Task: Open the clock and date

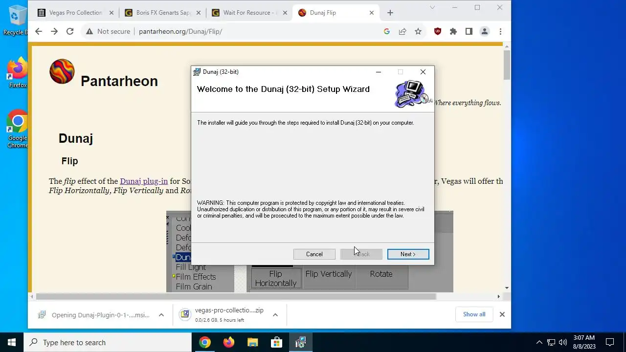Action: (x=584, y=342)
